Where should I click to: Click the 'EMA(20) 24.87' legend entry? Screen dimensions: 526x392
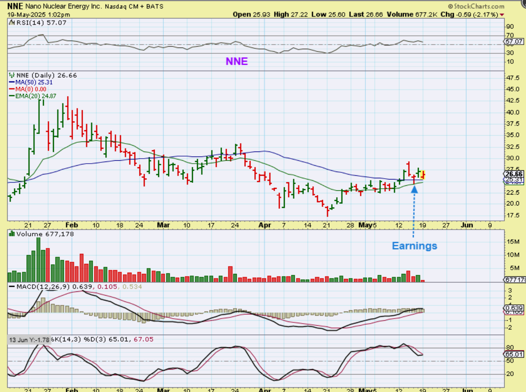(35, 96)
